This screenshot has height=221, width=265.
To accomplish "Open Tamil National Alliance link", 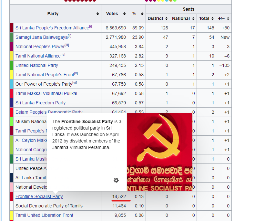I will [38, 56].
